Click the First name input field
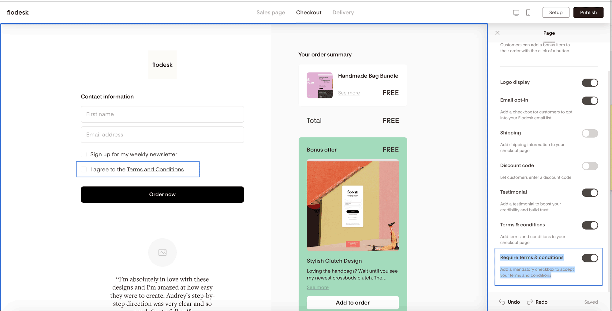 [x=162, y=114]
